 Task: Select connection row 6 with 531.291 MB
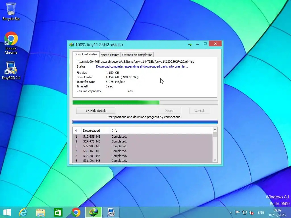click(x=143, y=161)
